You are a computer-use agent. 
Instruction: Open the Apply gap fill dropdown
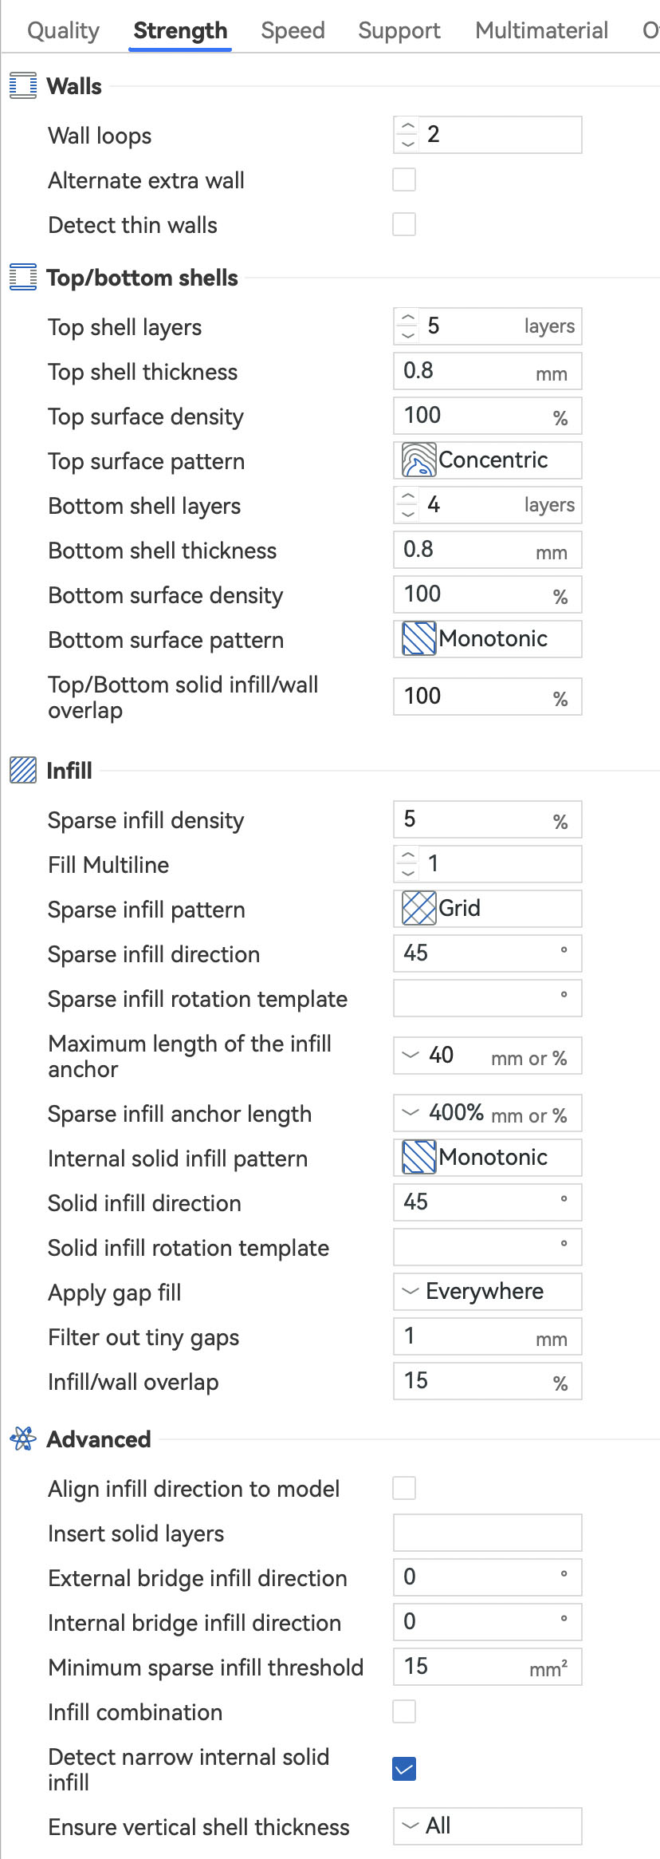click(x=486, y=1292)
